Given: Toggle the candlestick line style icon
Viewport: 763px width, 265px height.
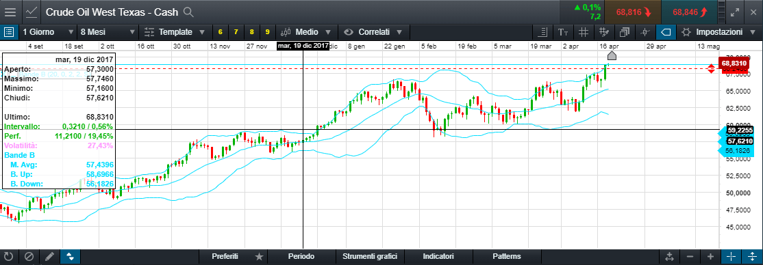Looking at the screenshot, I should coord(645,33).
